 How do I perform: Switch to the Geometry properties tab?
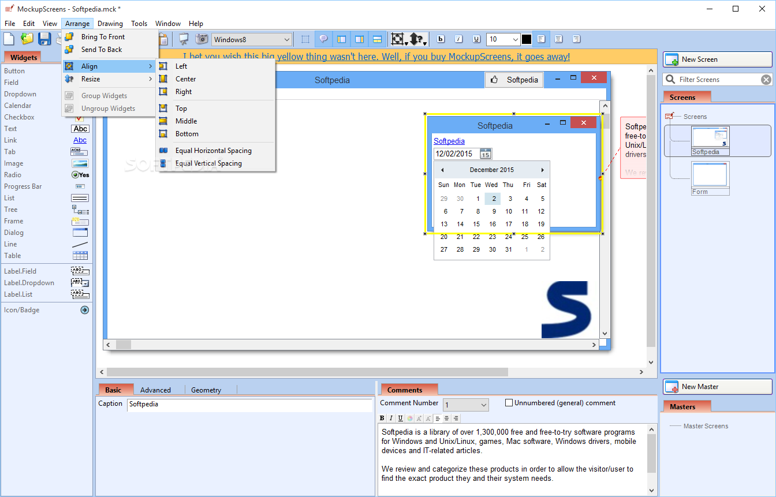[x=206, y=390]
